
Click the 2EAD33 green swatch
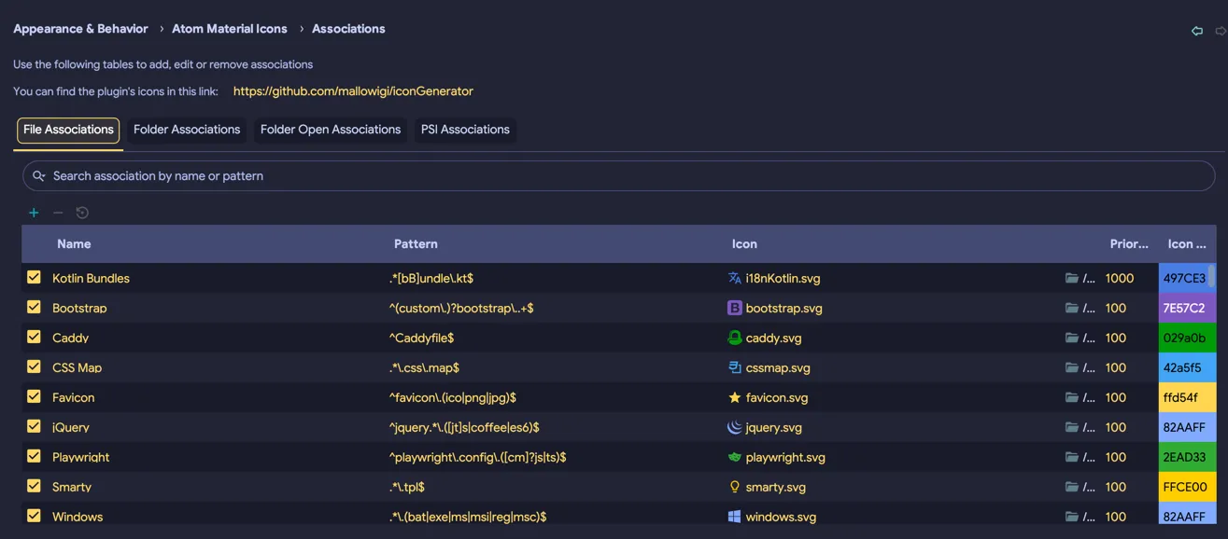coord(1187,457)
